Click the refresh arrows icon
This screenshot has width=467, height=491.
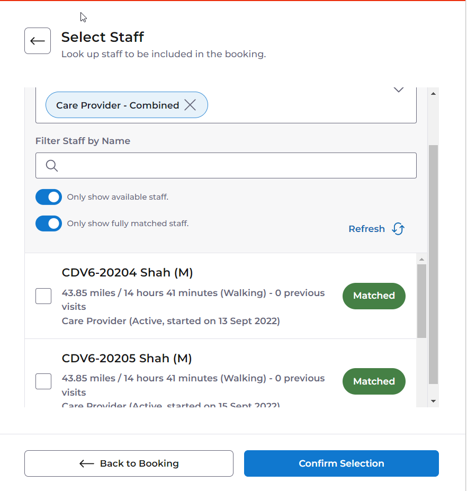(398, 229)
